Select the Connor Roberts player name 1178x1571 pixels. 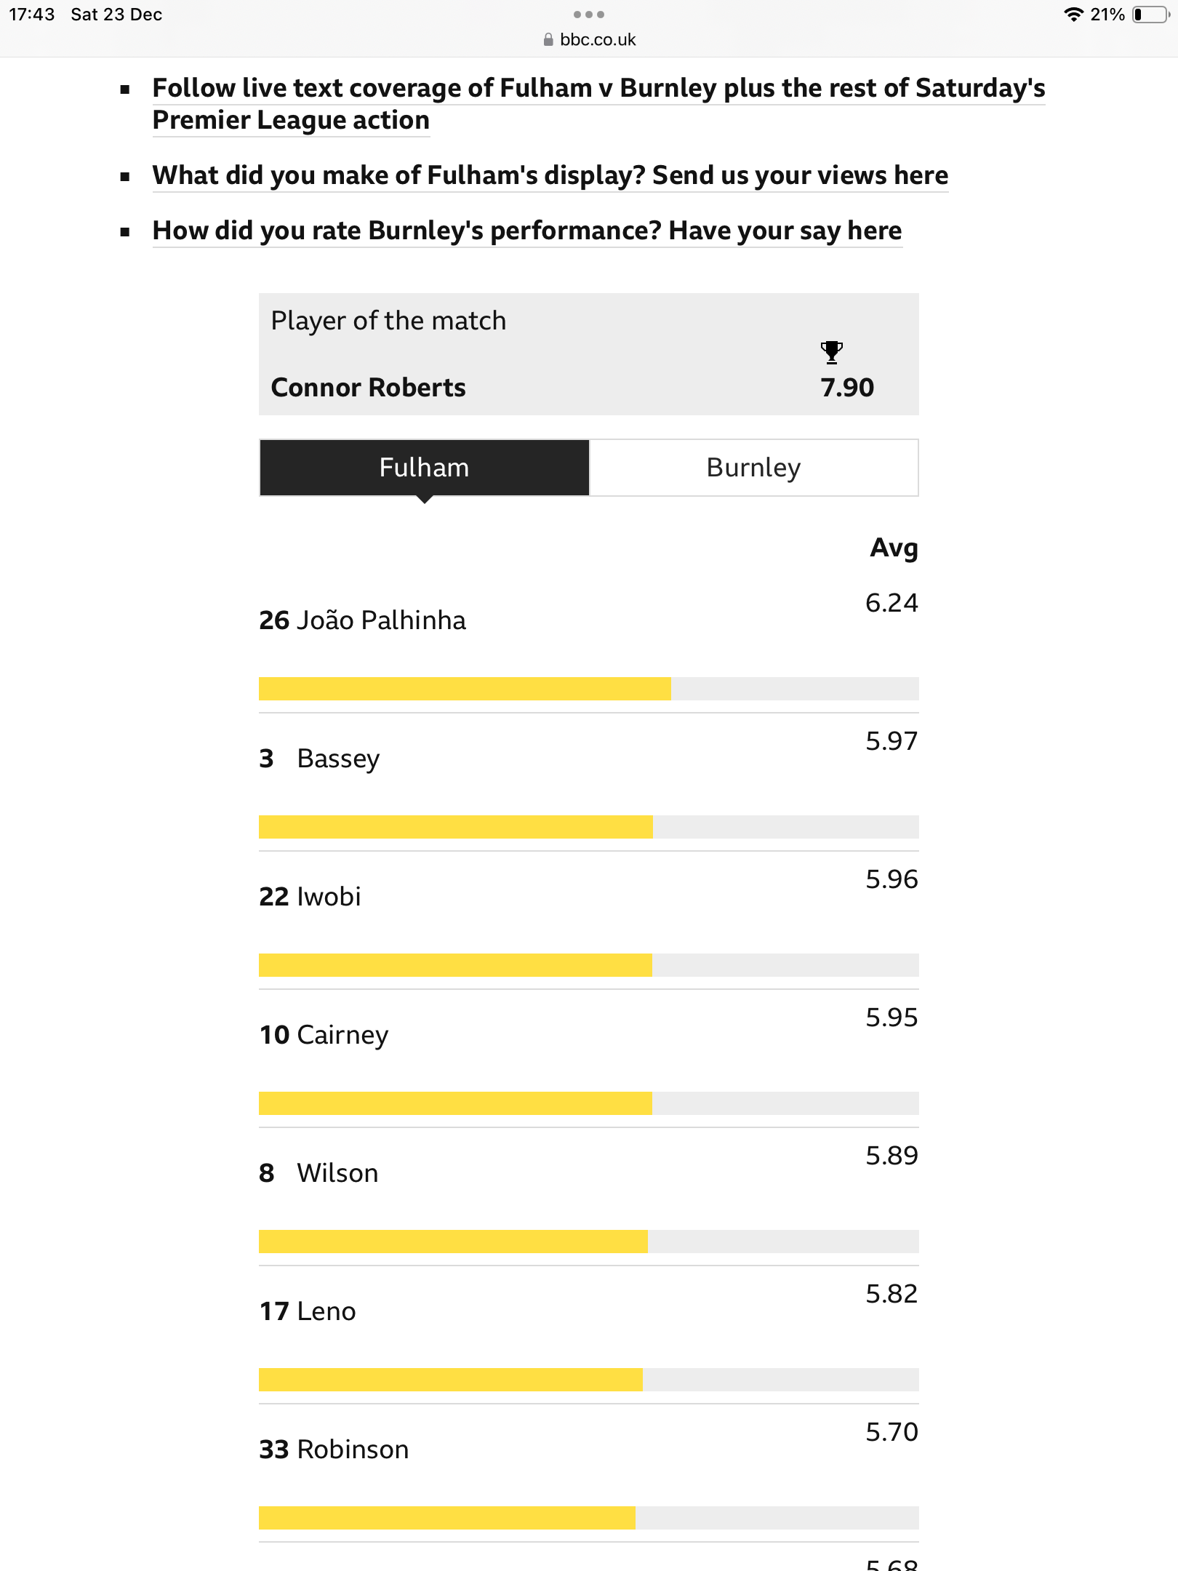click(x=368, y=388)
